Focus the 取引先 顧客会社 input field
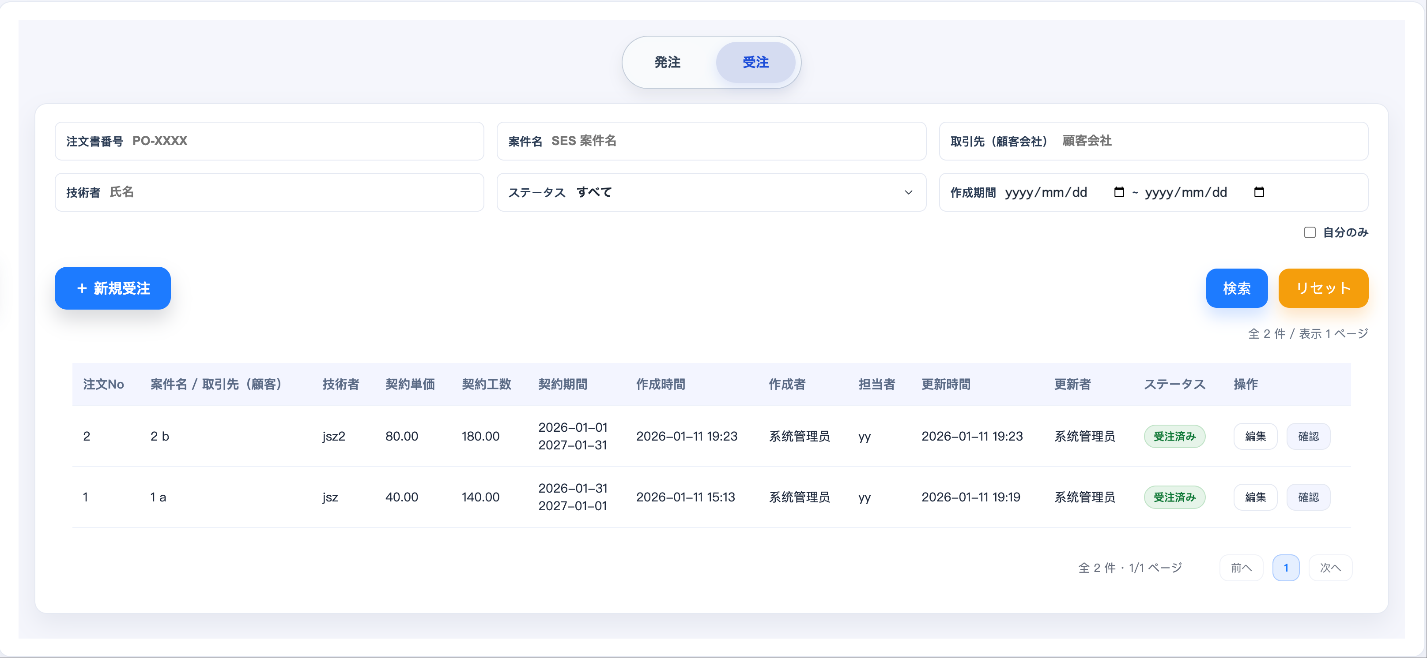 click(x=1153, y=141)
